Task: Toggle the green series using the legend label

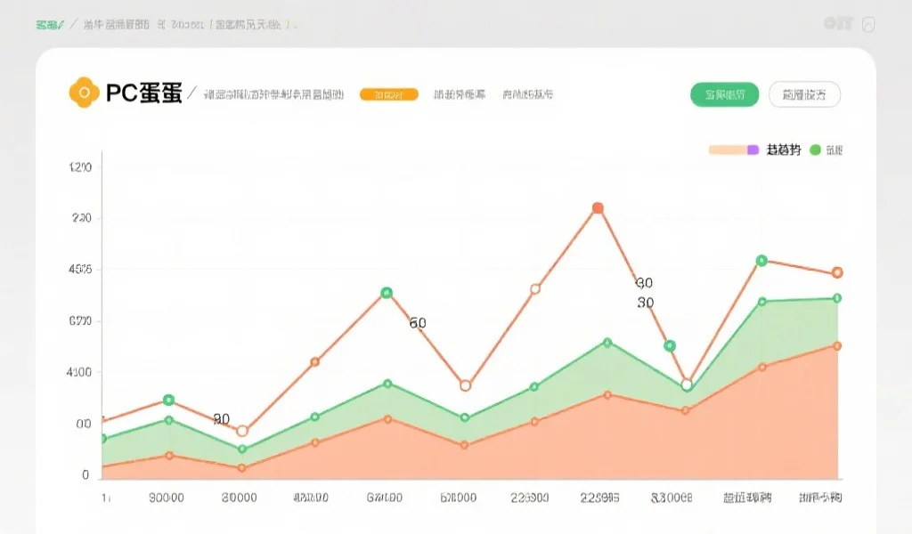Action: [x=835, y=150]
